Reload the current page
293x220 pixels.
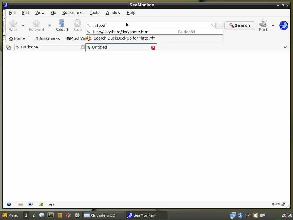tap(62, 25)
